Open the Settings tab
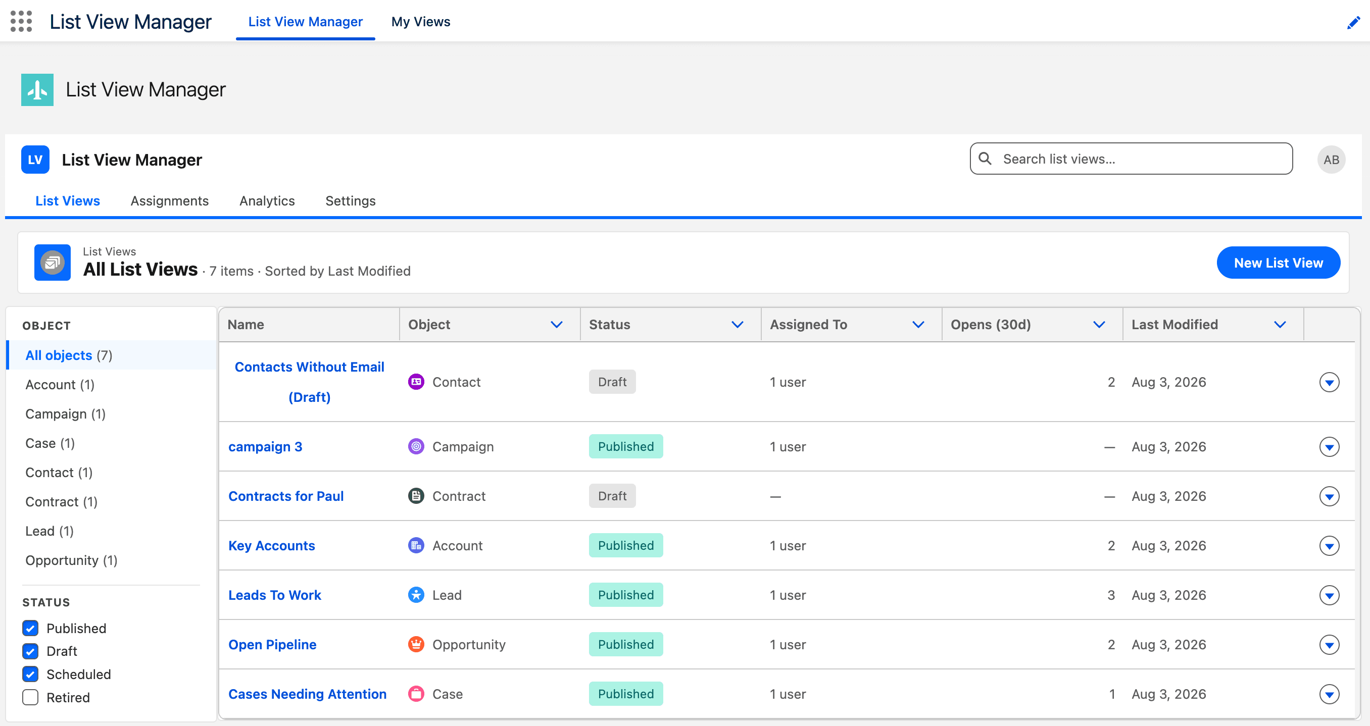 351,201
